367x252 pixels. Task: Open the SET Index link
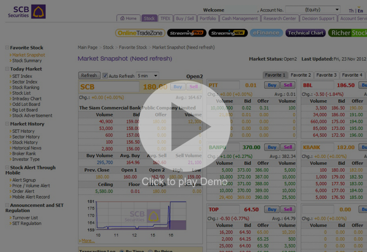22,76
